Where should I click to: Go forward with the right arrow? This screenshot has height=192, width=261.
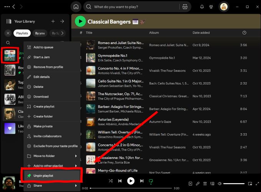click(x=21, y=7)
